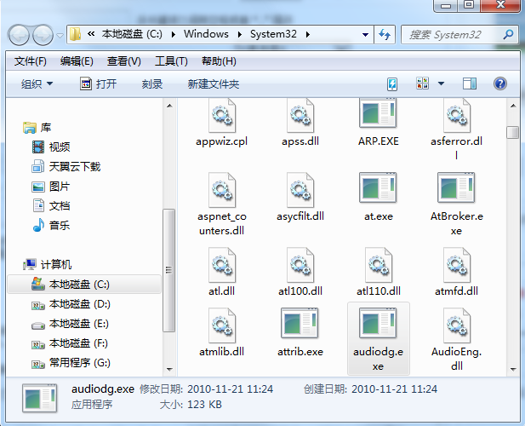The image size is (525, 426).
Task: Select the atl.dll file icon
Action: click(222, 265)
